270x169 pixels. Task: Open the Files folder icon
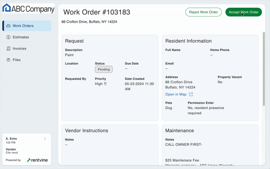pyautogui.click(x=9, y=60)
